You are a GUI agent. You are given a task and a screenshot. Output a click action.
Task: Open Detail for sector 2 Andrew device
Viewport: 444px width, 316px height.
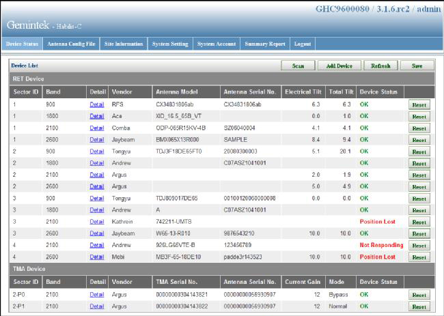97,163
